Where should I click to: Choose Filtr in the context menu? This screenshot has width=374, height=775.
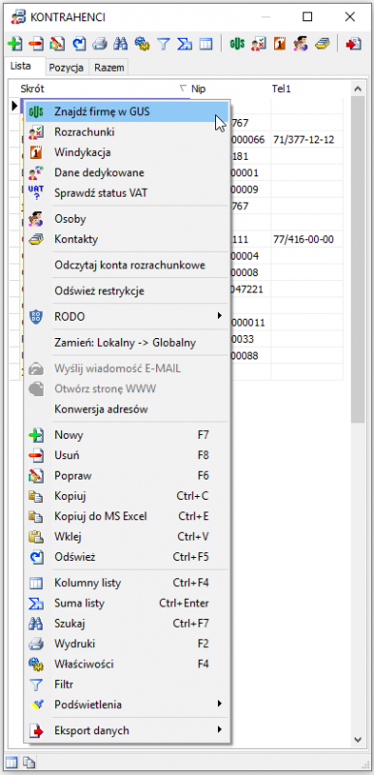tap(127, 684)
